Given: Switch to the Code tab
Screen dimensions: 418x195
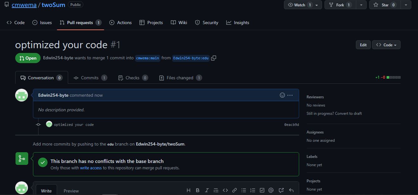Looking at the screenshot, I should [x=16, y=23].
